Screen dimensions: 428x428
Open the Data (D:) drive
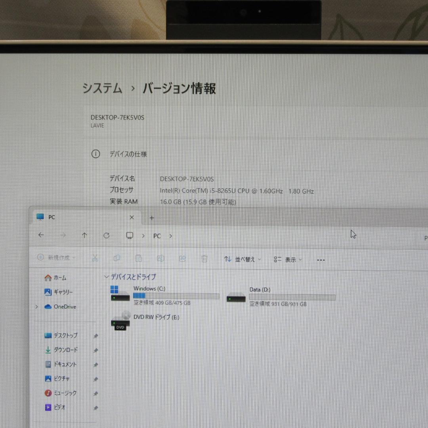coord(260,290)
